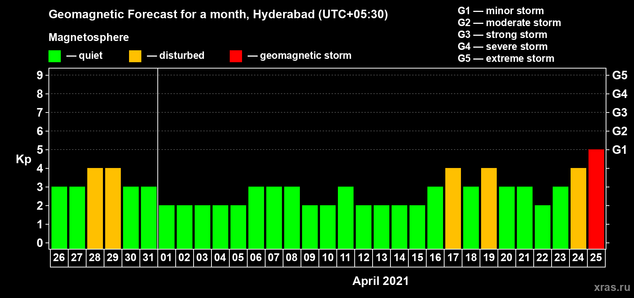Click 'G5 — extreme storm' legend text
634x298 pixels.
[x=506, y=58]
